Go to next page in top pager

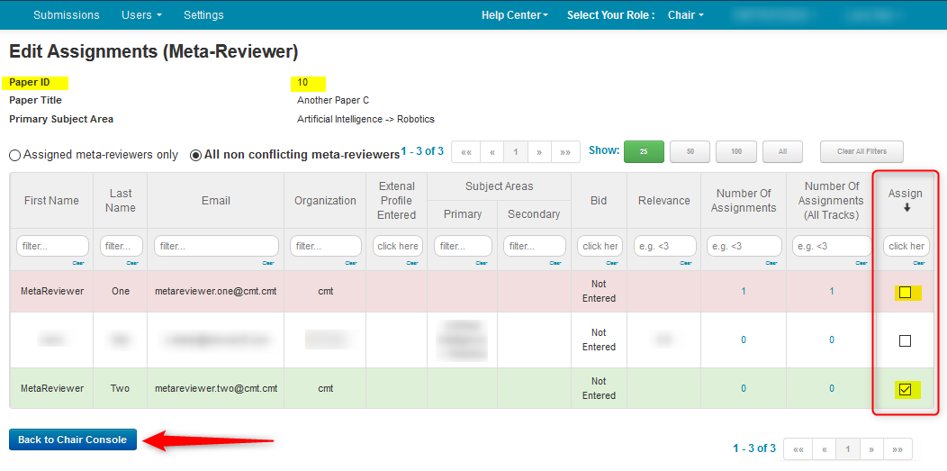(x=539, y=152)
